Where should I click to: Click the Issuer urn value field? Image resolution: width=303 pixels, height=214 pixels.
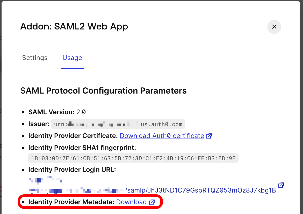click(x=118, y=124)
